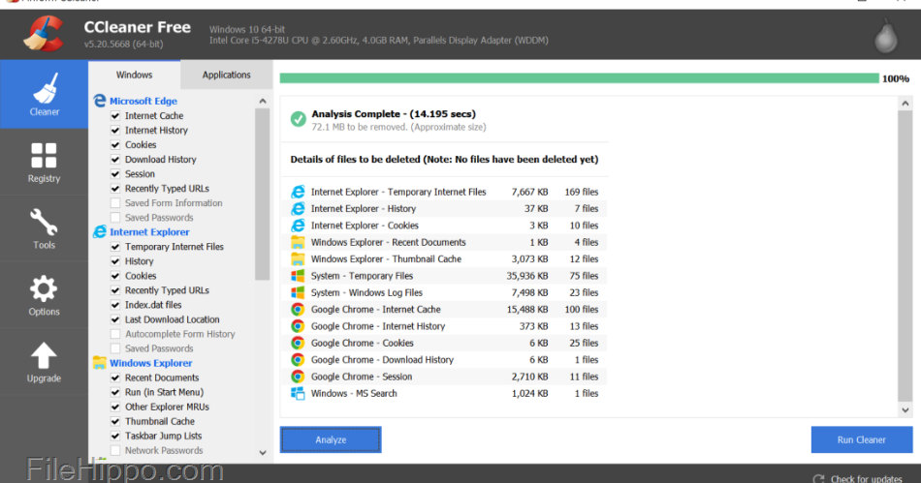Click IE icon for Temporary Internet Files result

tap(299, 192)
